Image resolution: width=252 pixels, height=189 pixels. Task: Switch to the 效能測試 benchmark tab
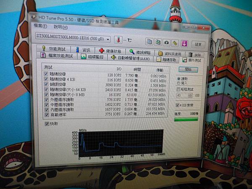click(54, 49)
